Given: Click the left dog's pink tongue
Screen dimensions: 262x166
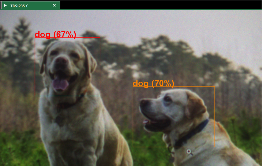Looking at the screenshot, I should (x=61, y=84).
